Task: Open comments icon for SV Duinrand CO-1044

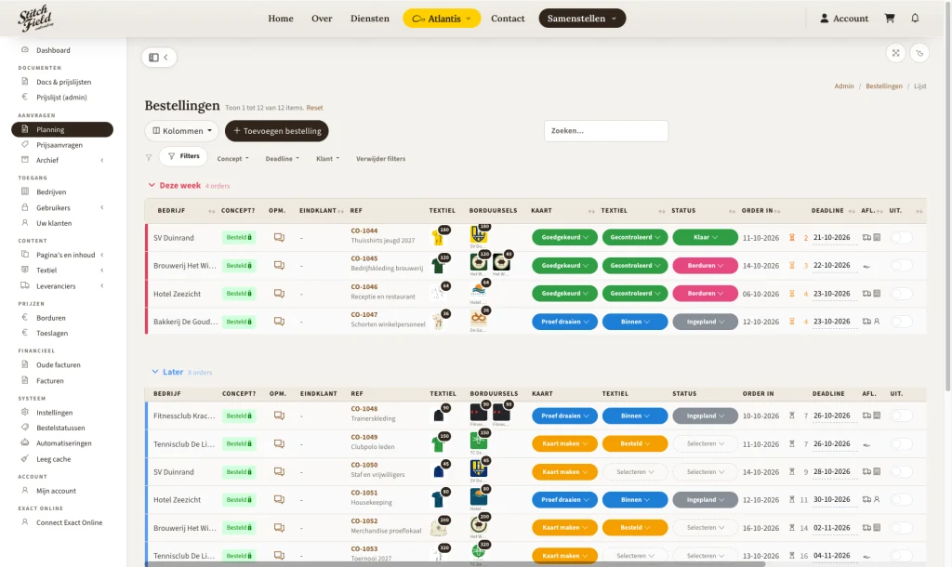Action: click(x=279, y=237)
